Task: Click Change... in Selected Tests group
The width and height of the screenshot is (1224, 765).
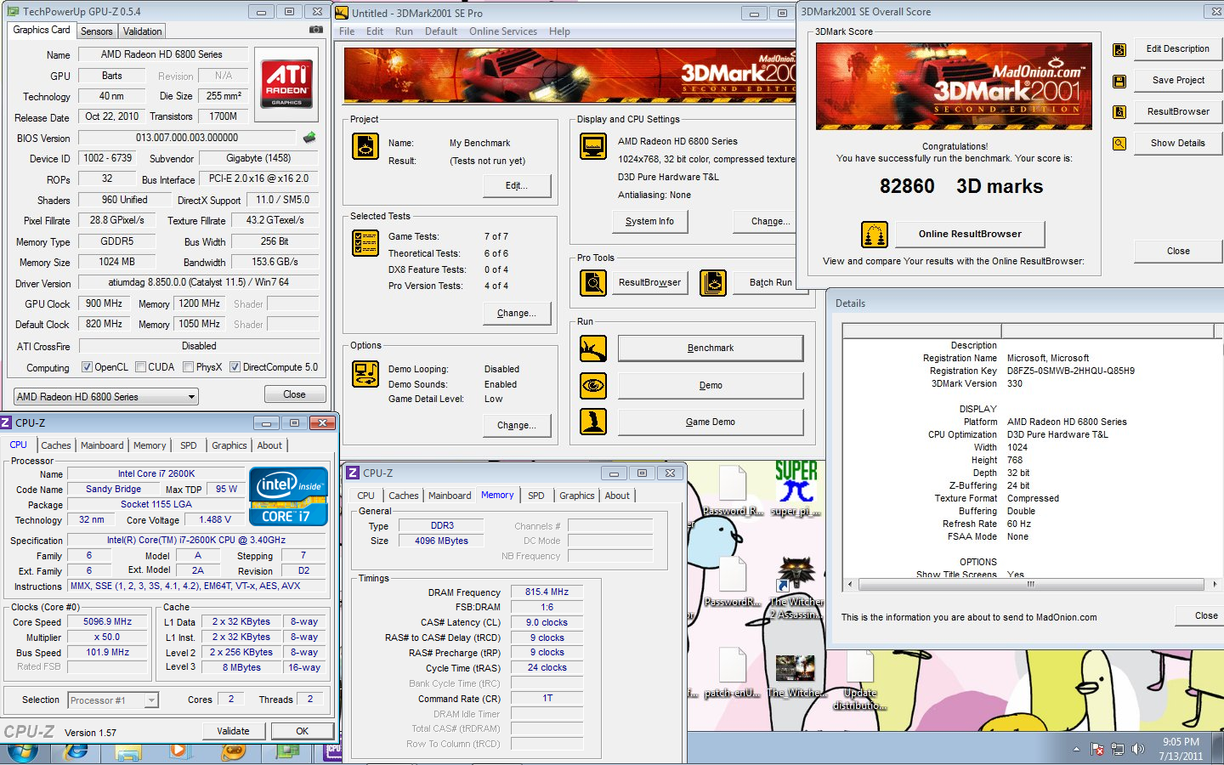Action: (516, 313)
